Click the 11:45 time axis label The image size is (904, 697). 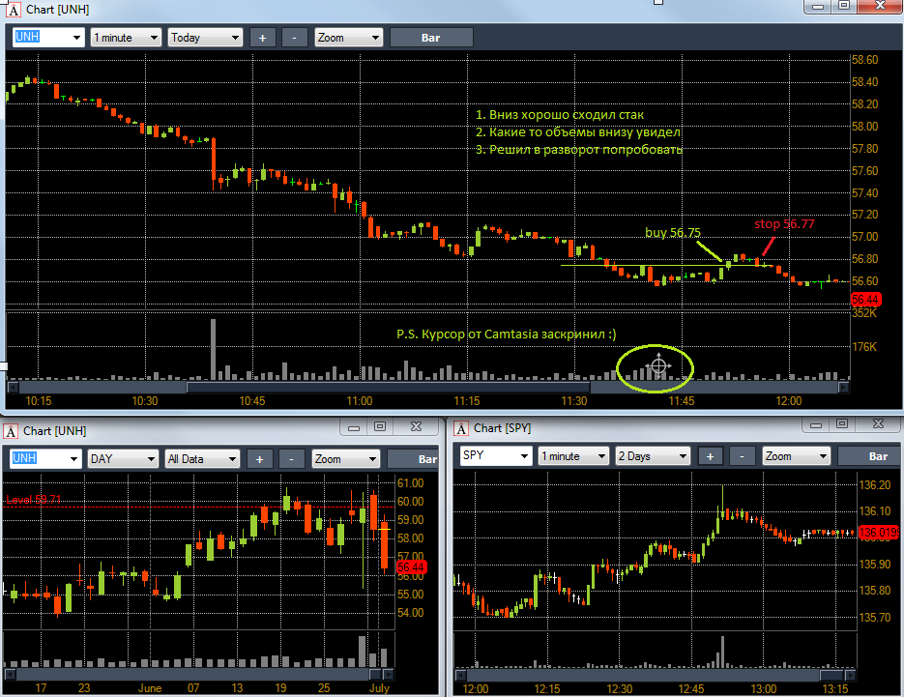[682, 401]
